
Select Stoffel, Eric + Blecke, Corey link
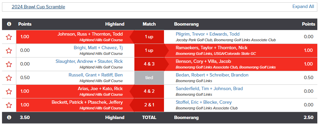tap(204, 102)
